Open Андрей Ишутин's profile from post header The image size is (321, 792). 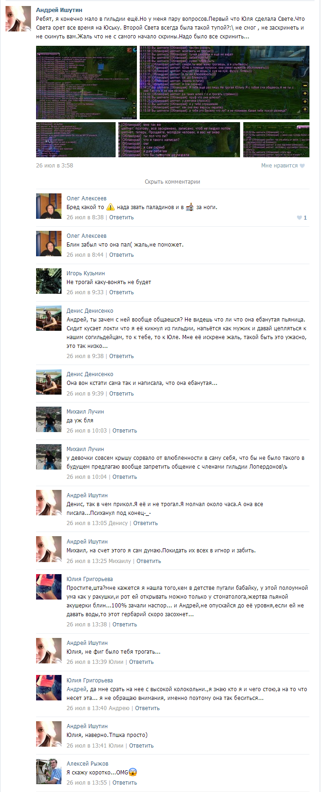click(x=59, y=10)
